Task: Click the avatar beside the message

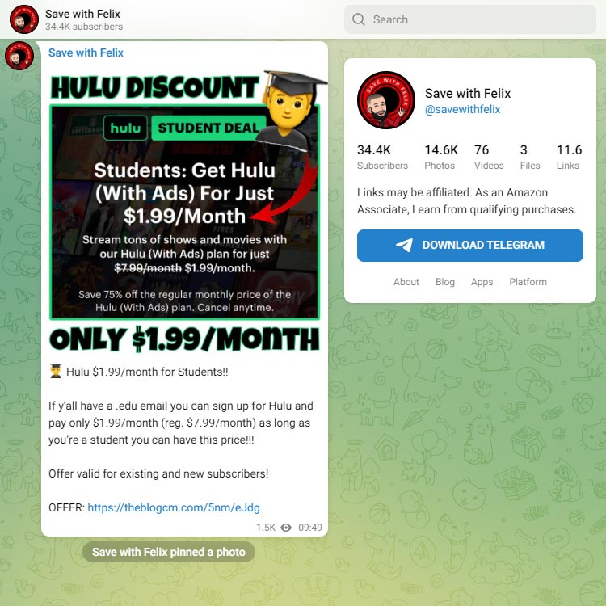Action: [19, 55]
